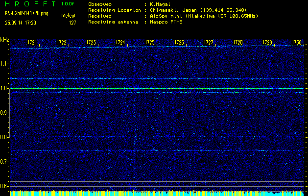The height and width of the screenshot is (196, 308).
Task: Click the HROFFT title text
Action: pyautogui.click(x=31, y=4)
